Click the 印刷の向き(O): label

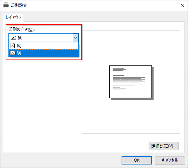[x=21, y=29]
